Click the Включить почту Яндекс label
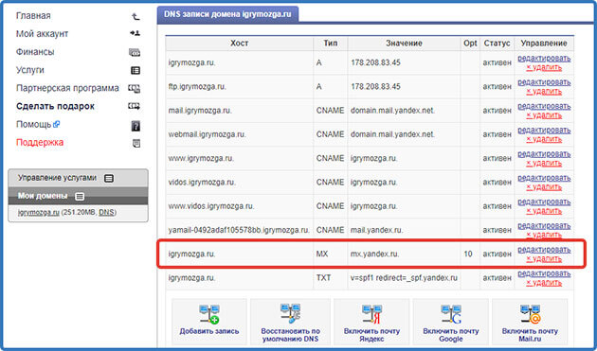The image size is (597, 351). [x=371, y=335]
